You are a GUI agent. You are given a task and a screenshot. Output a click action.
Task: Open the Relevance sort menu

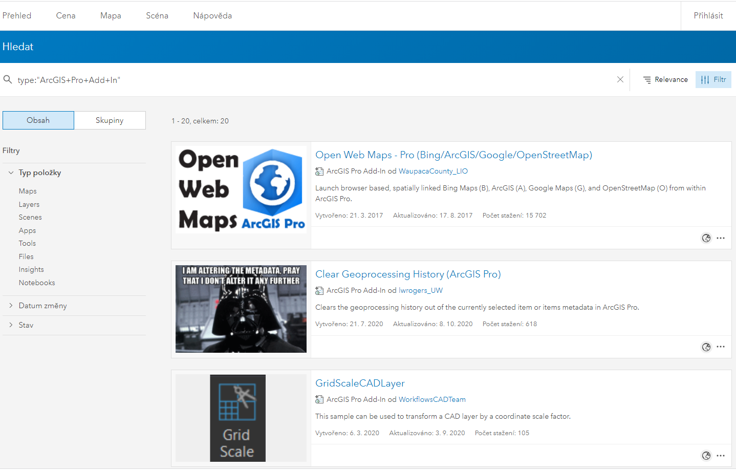click(665, 79)
